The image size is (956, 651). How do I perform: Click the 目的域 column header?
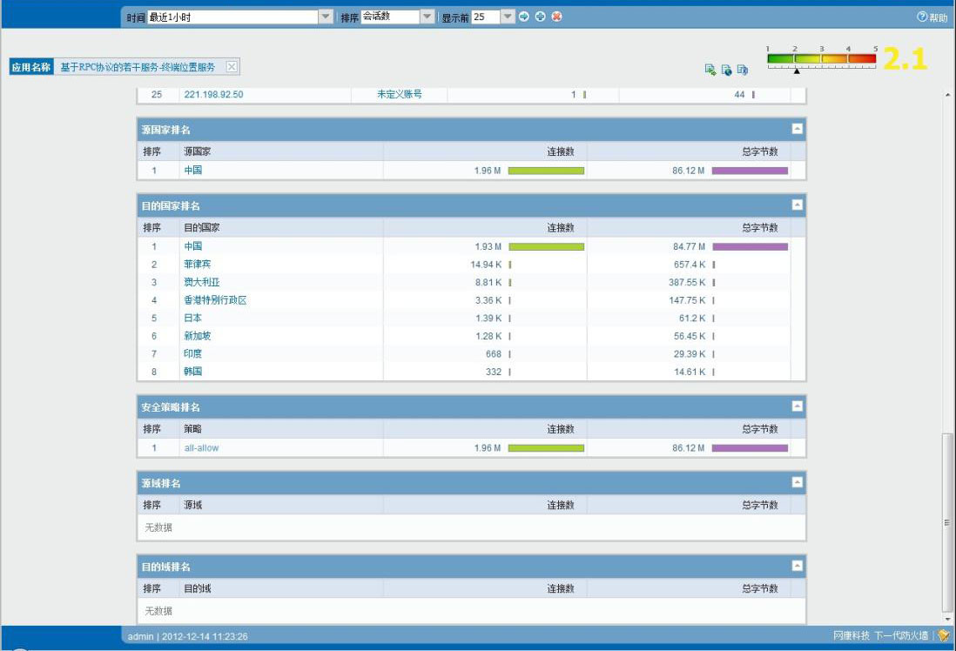tap(198, 589)
